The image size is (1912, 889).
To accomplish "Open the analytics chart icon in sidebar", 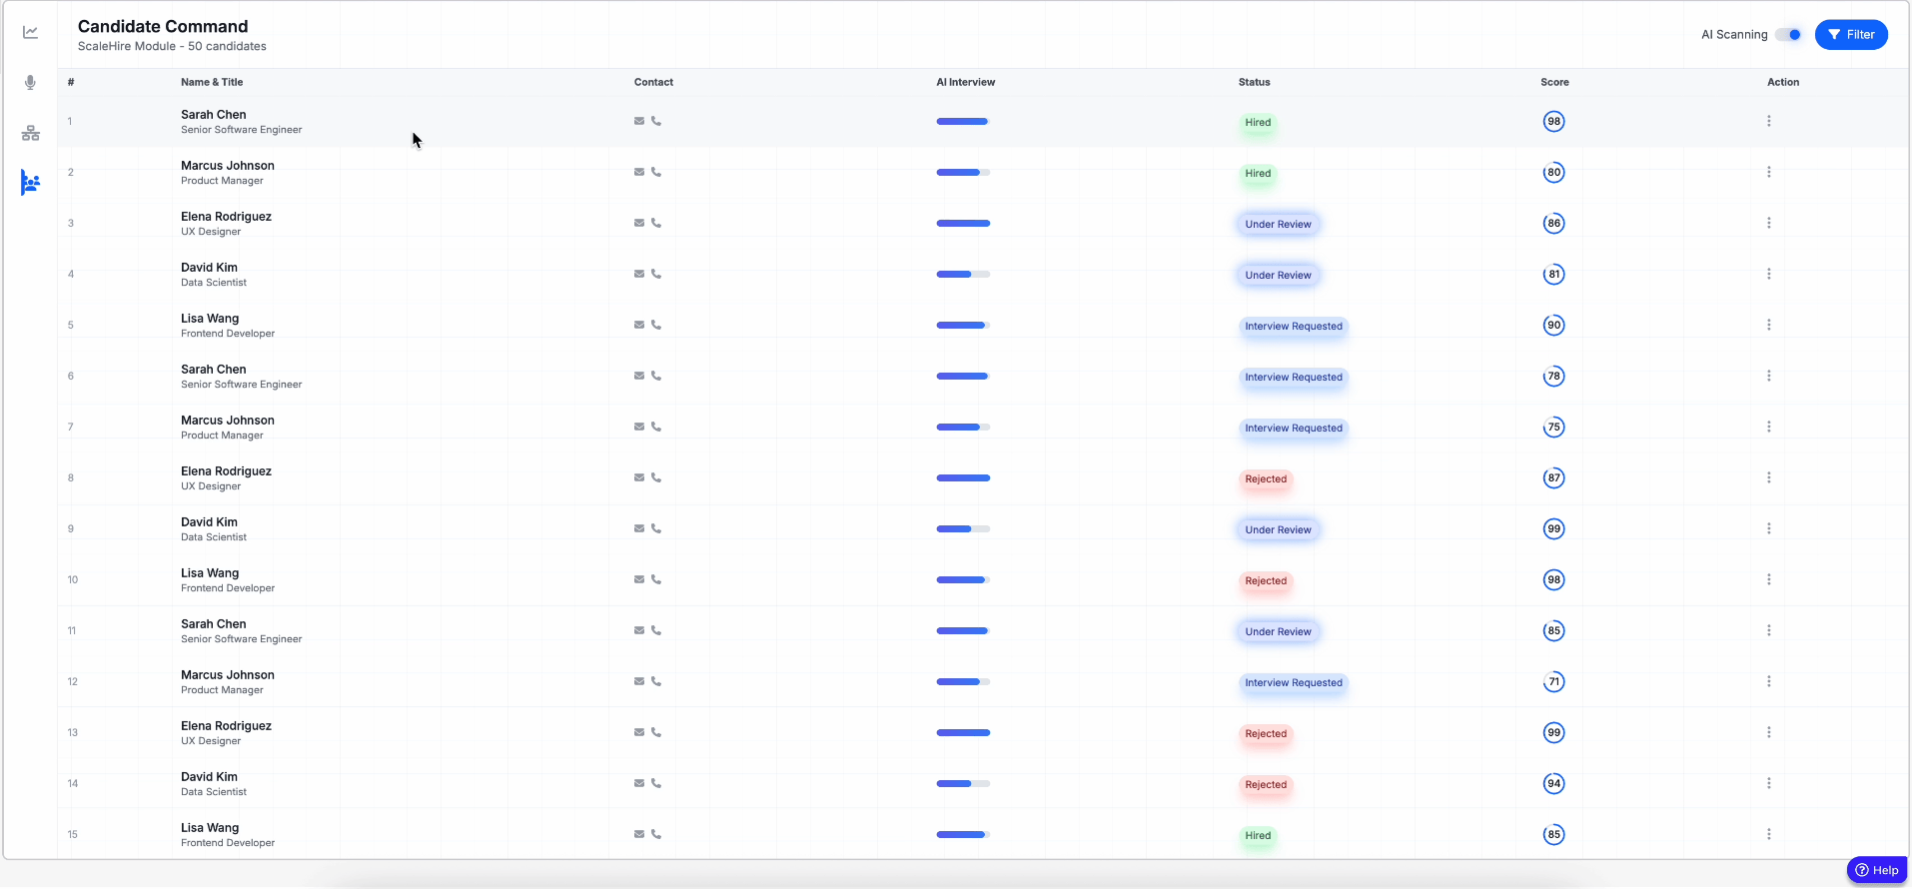I will tap(31, 32).
